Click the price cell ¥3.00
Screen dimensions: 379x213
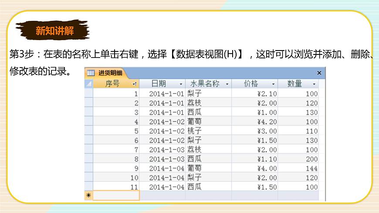tap(254, 131)
